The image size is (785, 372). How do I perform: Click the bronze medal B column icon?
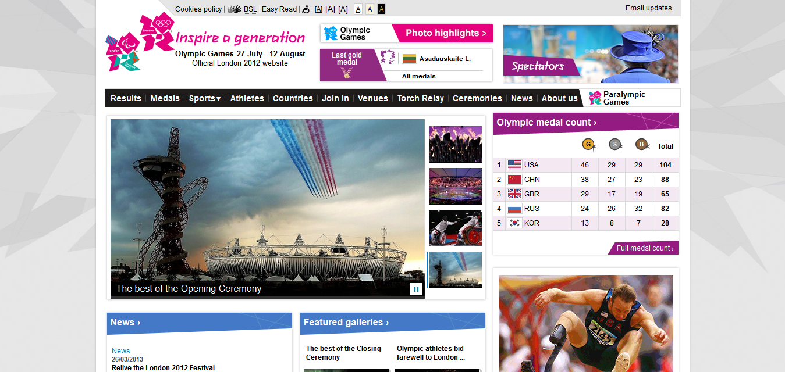coord(642,145)
